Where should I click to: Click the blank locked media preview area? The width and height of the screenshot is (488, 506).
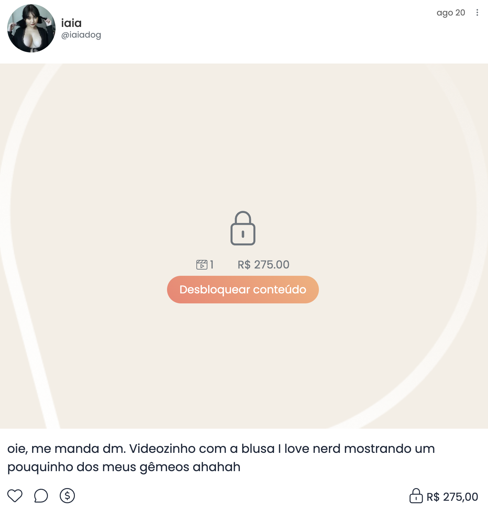[x=244, y=138]
